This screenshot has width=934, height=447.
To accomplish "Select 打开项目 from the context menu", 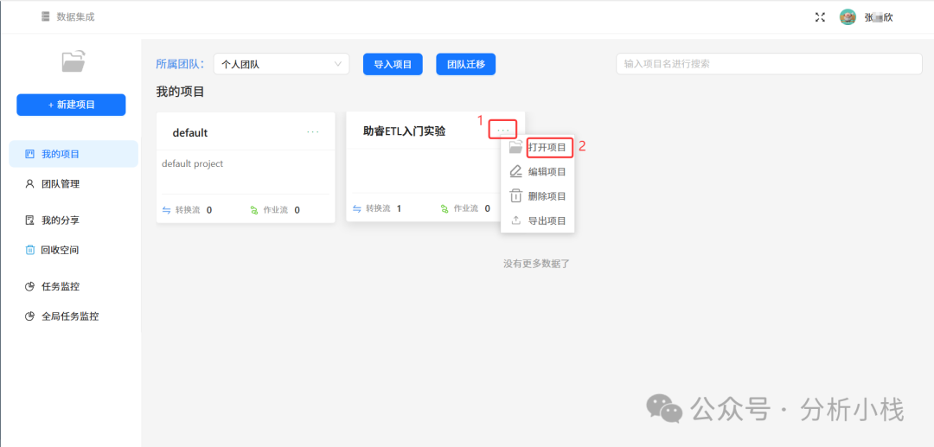I will click(x=547, y=147).
